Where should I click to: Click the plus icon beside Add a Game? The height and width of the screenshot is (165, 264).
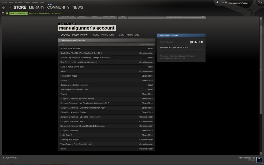coord(3,158)
